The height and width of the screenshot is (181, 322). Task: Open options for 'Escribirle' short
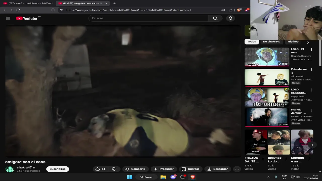point(309,159)
